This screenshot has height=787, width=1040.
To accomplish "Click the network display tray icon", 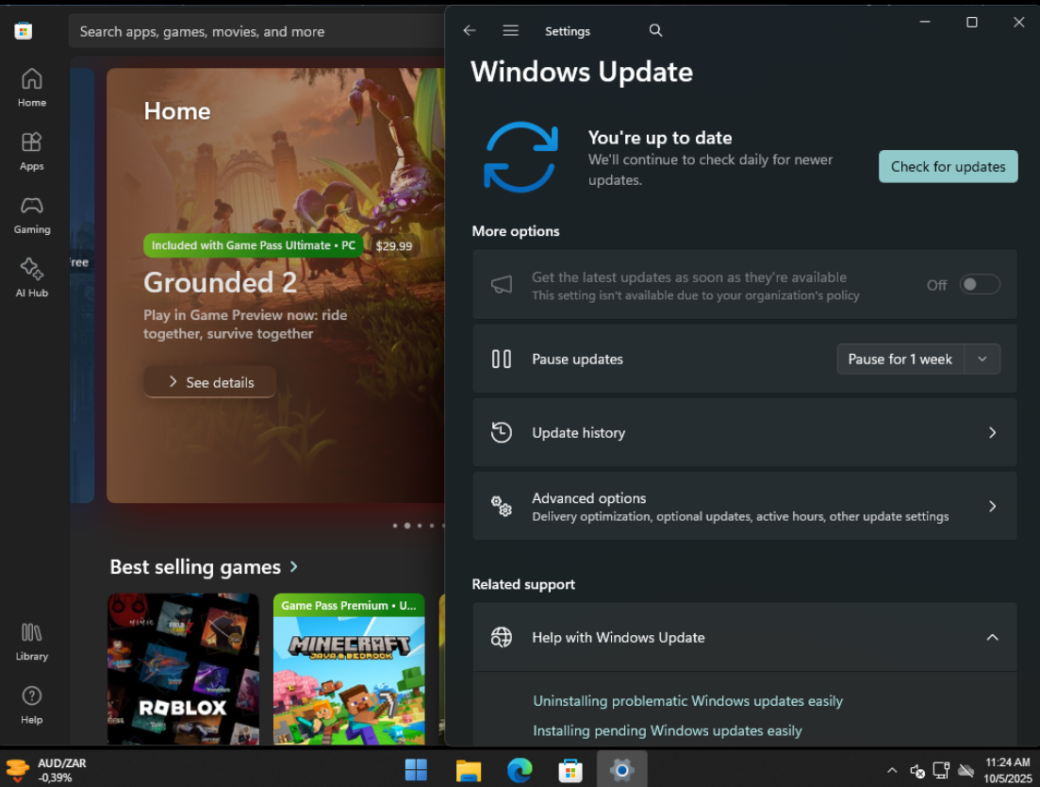I will 941,770.
